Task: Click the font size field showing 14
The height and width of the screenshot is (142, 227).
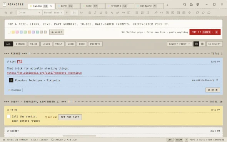Action: pos(74,13)
